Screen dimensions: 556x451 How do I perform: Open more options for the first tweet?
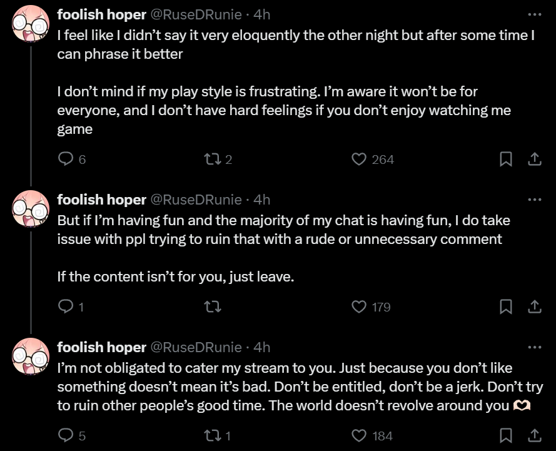(x=534, y=14)
